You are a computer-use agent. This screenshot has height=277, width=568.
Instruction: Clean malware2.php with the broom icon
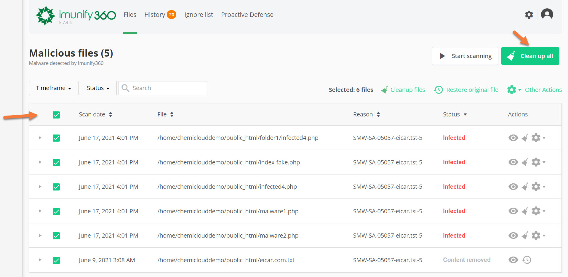click(525, 236)
